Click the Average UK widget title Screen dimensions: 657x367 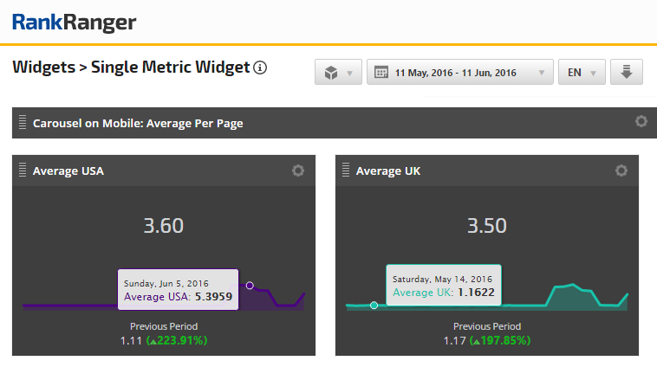(x=387, y=171)
